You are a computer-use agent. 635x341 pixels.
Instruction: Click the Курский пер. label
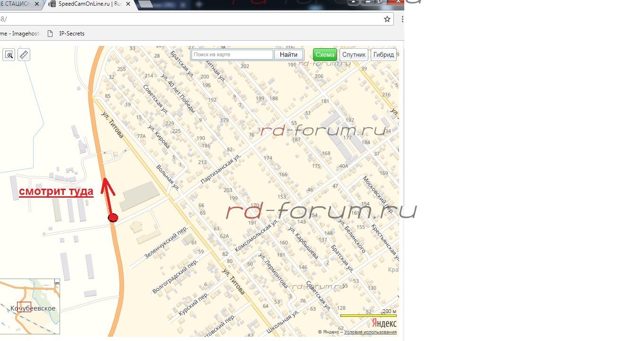click(x=194, y=304)
